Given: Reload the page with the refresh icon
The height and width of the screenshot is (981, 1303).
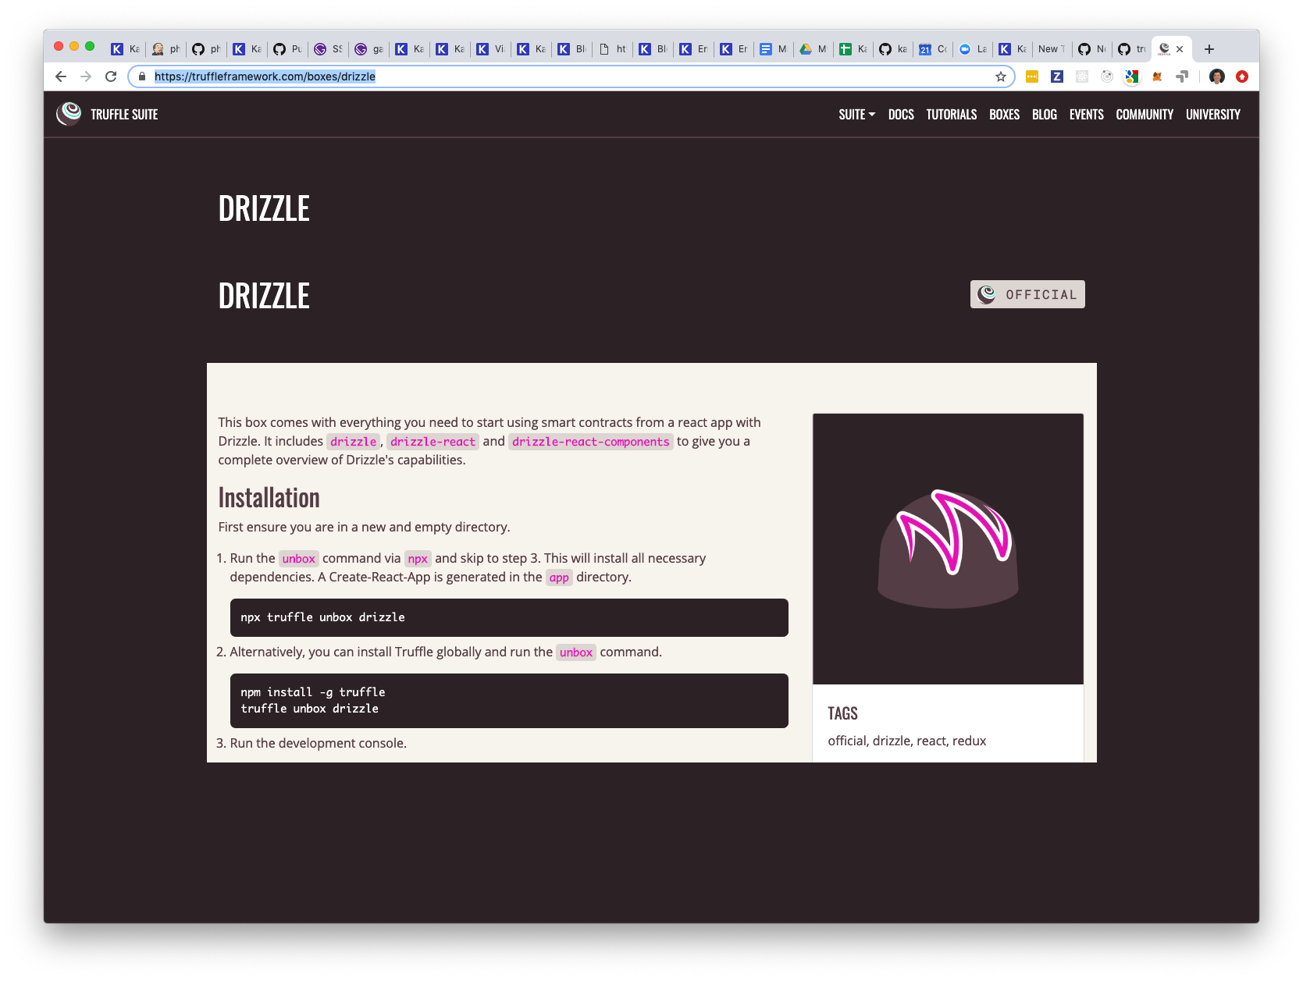Looking at the screenshot, I should click(x=111, y=76).
